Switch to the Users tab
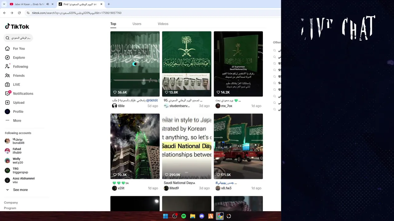 (137, 24)
